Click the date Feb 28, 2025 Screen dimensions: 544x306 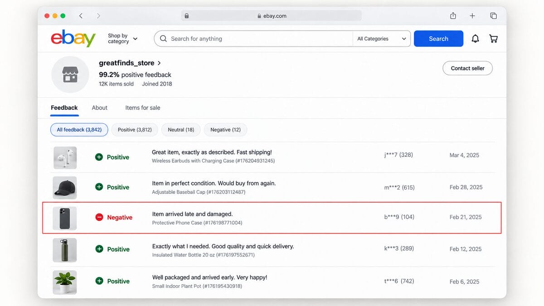pyautogui.click(x=466, y=187)
